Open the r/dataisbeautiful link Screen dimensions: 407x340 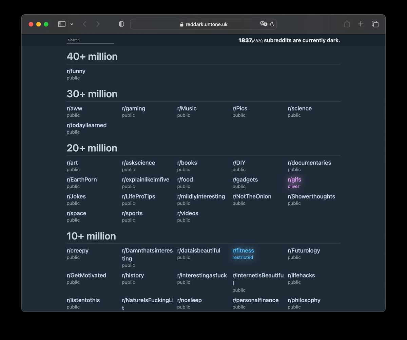click(199, 251)
